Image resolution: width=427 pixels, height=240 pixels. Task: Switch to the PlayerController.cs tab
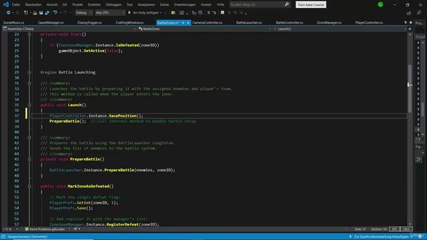click(x=369, y=23)
